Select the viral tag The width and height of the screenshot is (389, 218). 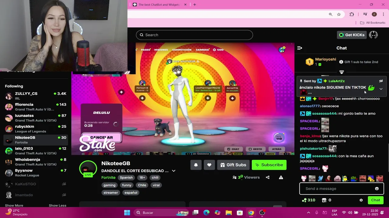[x=156, y=185]
